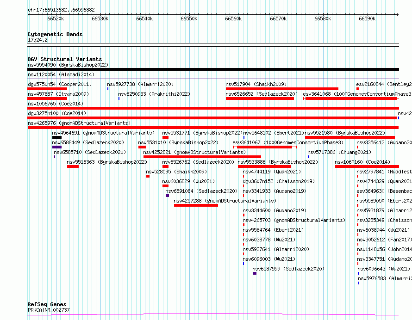The height and width of the screenshot is (320, 412).
Task: Open nsv4744329 Quan2021 label
Action: pos(384,181)
